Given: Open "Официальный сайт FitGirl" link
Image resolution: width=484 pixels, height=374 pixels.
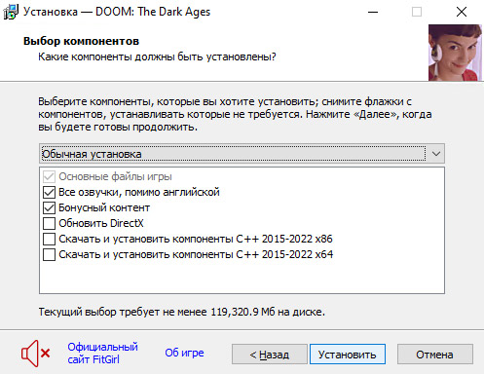Looking at the screenshot, I should pyautogui.click(x=102, y=354).
